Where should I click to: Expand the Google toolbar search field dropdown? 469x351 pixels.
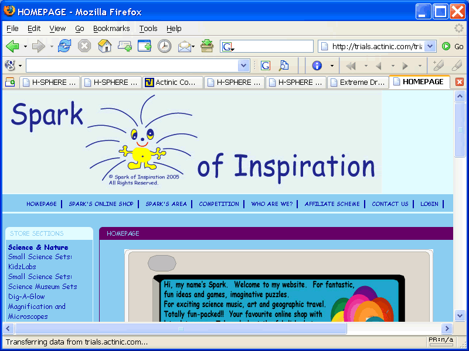[x=243, y=66]
